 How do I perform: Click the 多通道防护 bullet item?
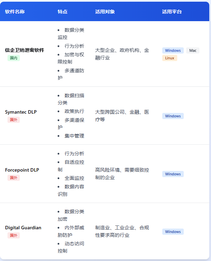point(71,74)
